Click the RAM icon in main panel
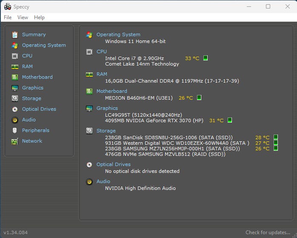The width and height of the screenshot is (297, 238). click(89, 74)
